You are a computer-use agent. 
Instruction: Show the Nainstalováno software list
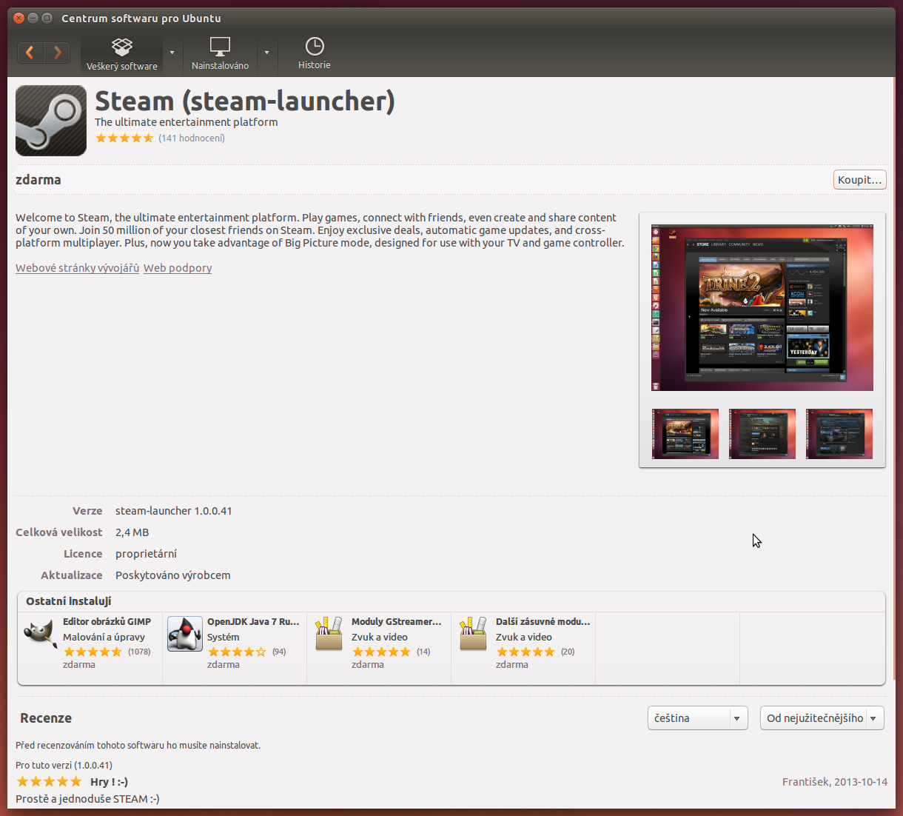pyautogui.click(x=220, y=54)
